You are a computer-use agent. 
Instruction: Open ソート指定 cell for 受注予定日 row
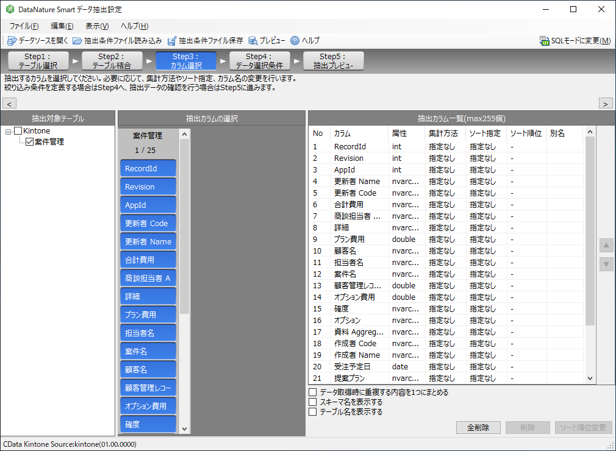(485, 367)
